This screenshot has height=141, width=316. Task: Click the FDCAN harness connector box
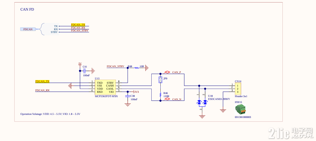[28, 29]
